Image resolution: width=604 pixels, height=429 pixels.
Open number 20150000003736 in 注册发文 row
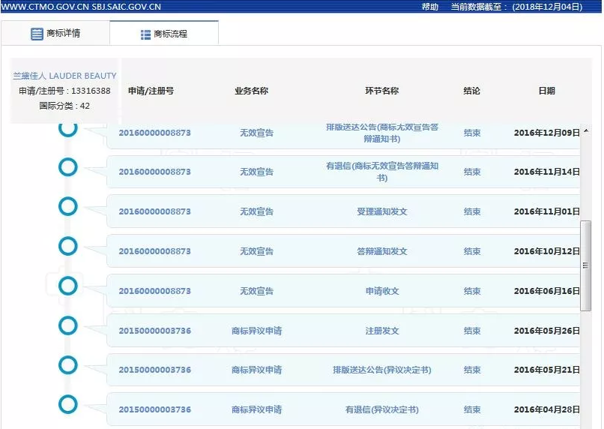click(154, 331)
